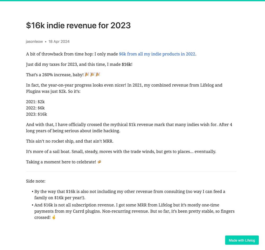Click the middle party popper emoji
The image size is (265, 250).
[x=92, y=75]
